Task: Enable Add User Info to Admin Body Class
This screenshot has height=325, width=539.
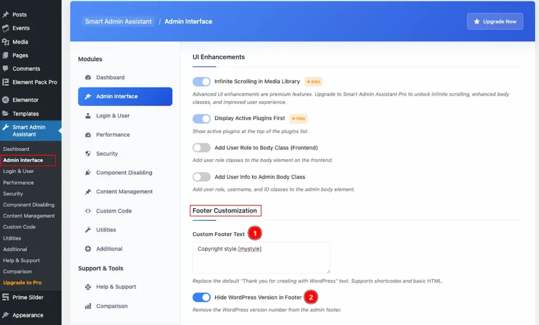Action: click(x=202, y=177)
